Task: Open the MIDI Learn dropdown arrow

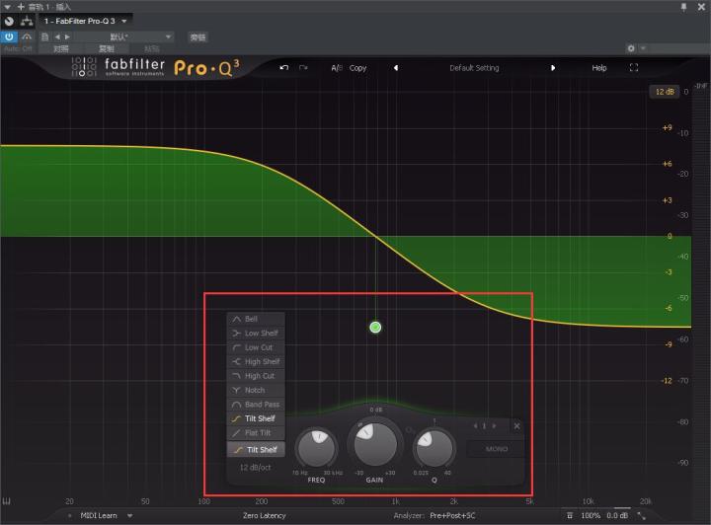Action: pos(129,515)
